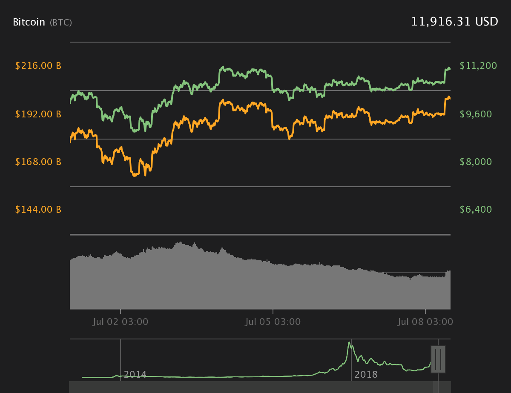Click the Jul 08 03:00 date label
Image resolution: width=511 pixels, height=393 pixels.
(x=425, y=322)
